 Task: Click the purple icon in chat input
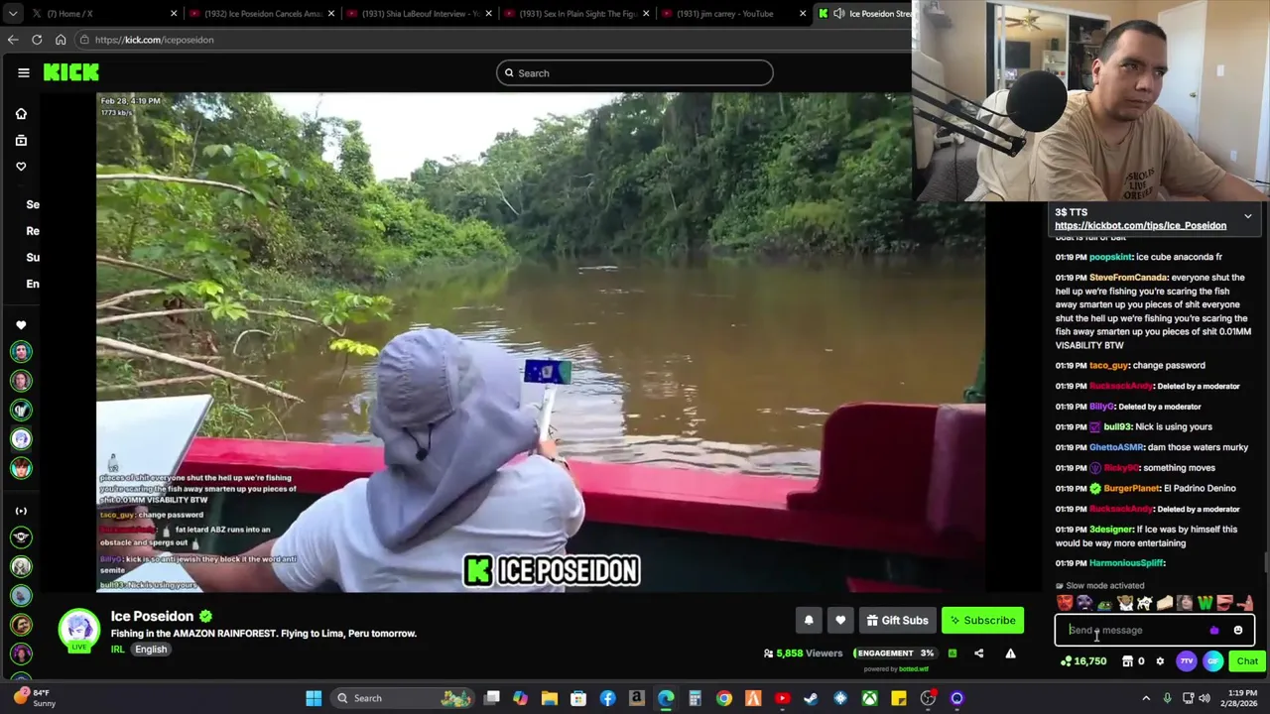tap(1214, 631)
